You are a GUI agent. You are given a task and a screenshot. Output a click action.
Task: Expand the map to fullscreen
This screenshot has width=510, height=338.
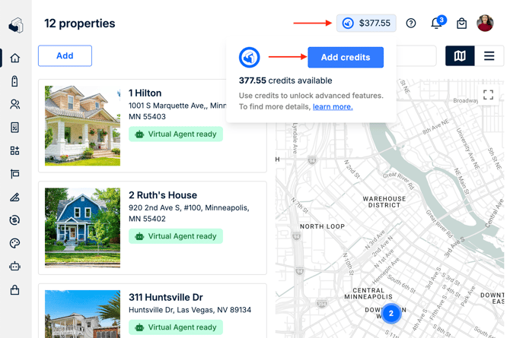pyautogui.click(x=488, y=95)
